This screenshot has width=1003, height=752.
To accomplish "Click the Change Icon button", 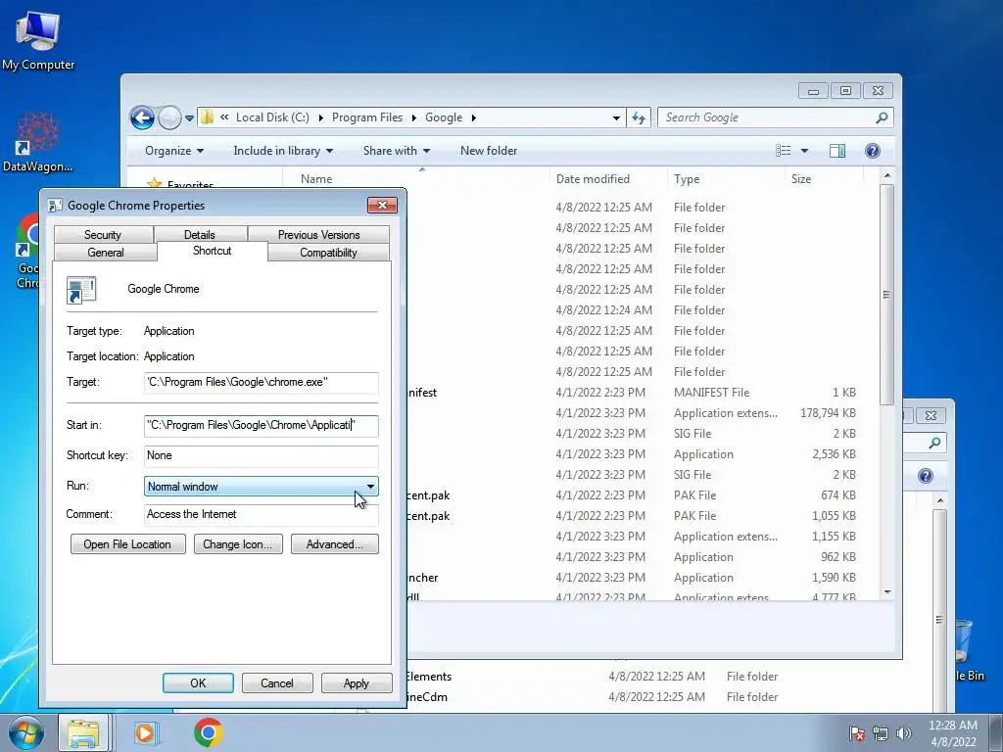I will point(238,544).
